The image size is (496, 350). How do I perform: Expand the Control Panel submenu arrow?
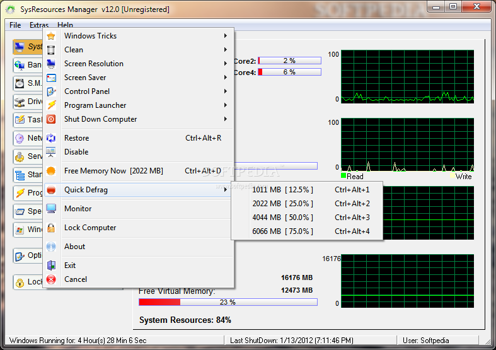click(226, 91)
